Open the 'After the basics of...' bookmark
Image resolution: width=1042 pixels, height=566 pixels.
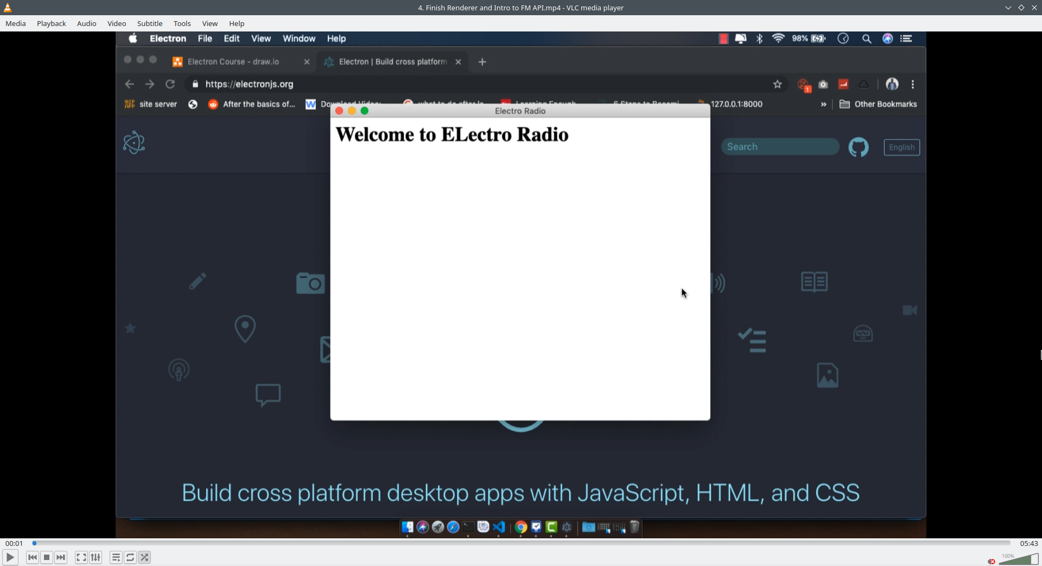coord(252,104)
